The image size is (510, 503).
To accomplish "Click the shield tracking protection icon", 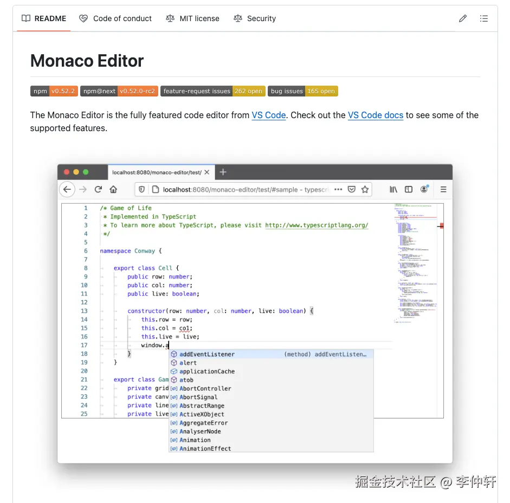I will (142, 189).
